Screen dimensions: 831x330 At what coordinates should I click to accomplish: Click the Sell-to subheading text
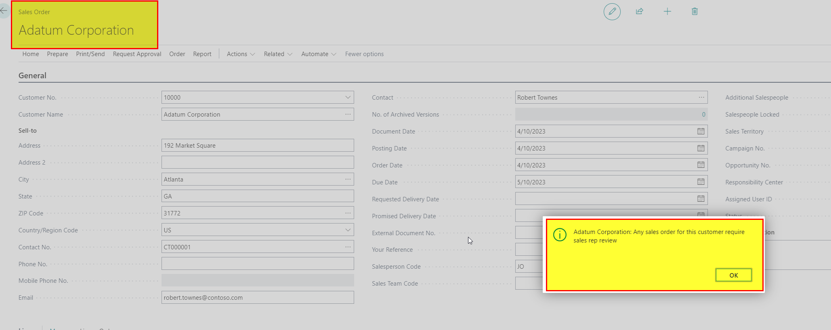[27, 131]
